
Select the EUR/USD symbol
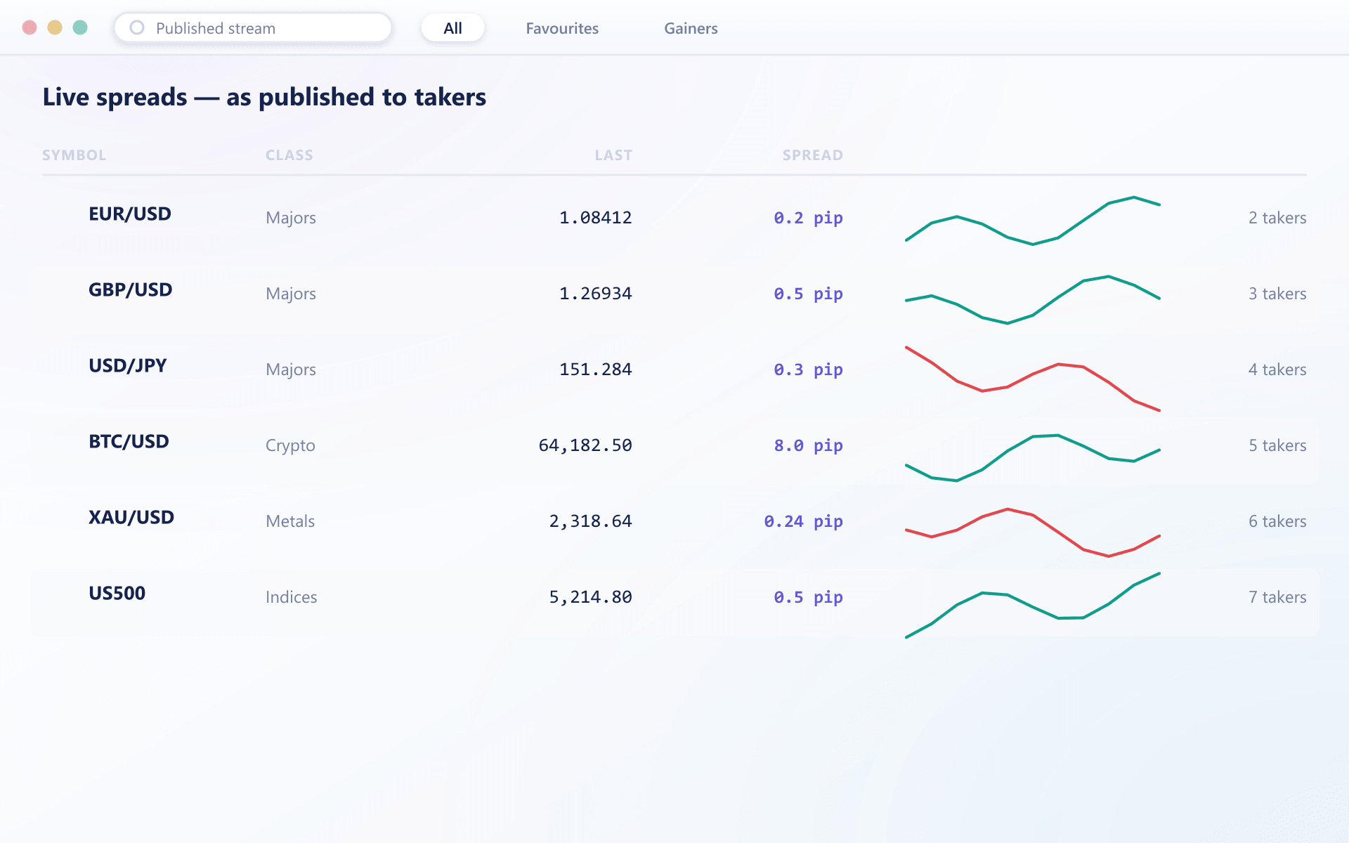point(130,214)
